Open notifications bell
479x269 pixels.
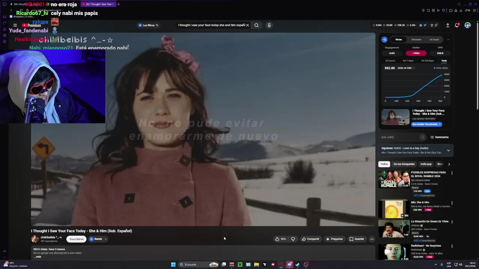(457, 25)
